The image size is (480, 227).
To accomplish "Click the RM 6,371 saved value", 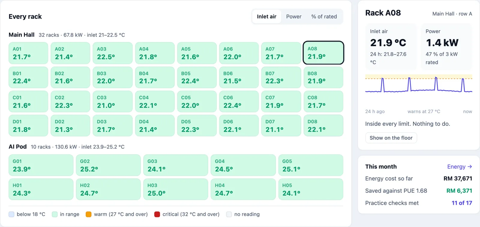I will click(x=459, y=191).
